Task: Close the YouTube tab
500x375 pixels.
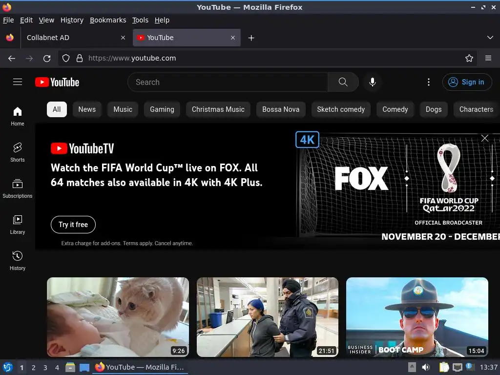Action: click(x=233, y=38)
